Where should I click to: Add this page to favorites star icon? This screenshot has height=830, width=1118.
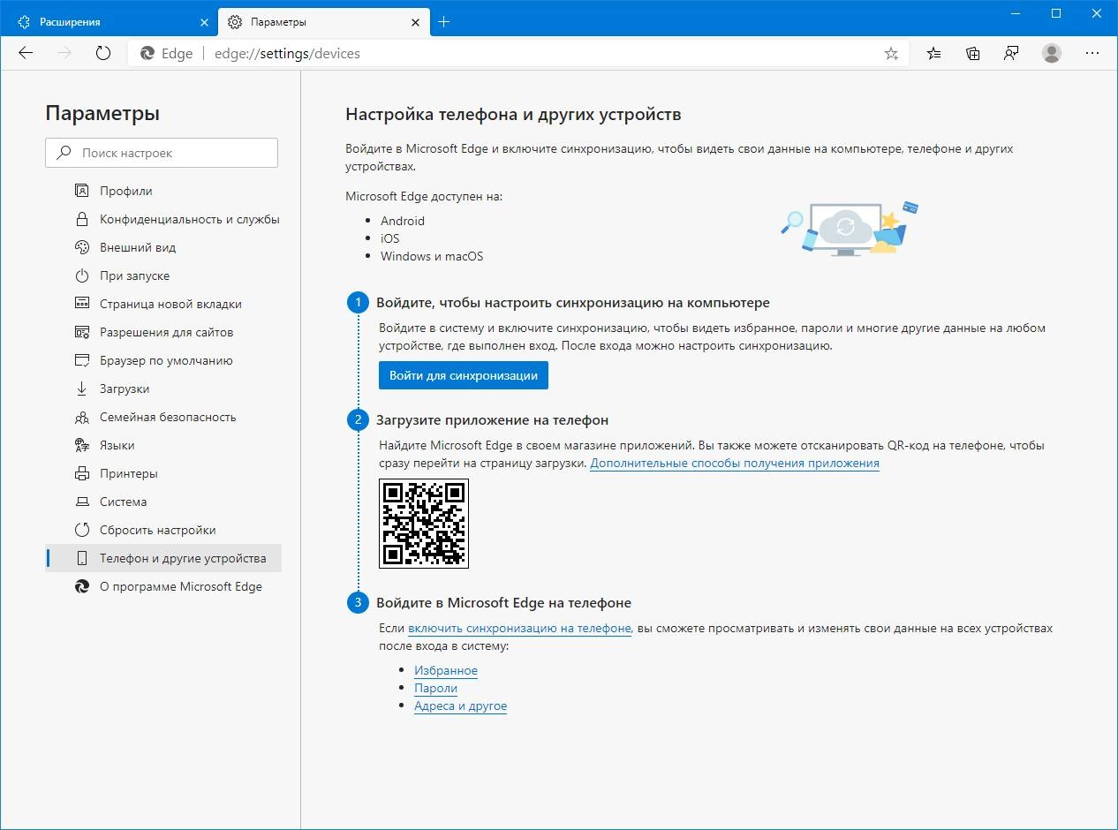click(x=891, y=54)
